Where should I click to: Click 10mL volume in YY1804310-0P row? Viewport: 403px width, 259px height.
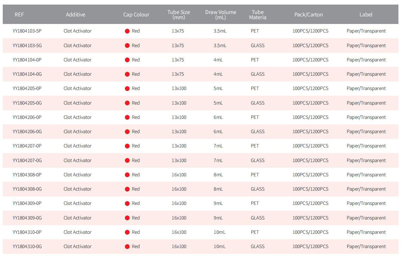(x=219, y=232)
